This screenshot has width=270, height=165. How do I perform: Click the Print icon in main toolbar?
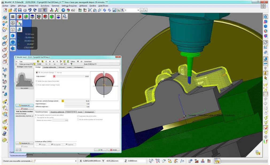pos(25,10)
